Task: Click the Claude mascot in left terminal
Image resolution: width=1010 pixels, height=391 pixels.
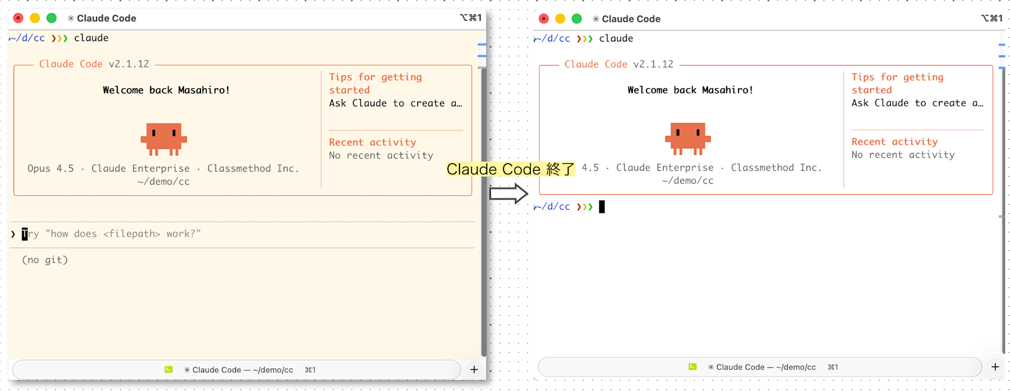Action: tap(164, 139)
